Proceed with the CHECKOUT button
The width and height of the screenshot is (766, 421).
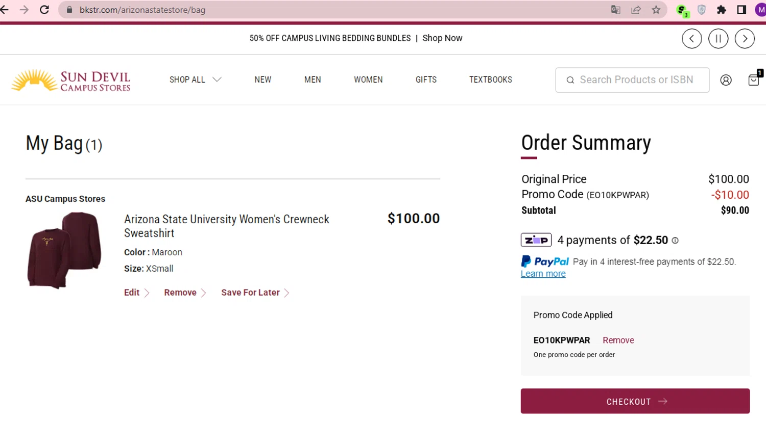635,401
